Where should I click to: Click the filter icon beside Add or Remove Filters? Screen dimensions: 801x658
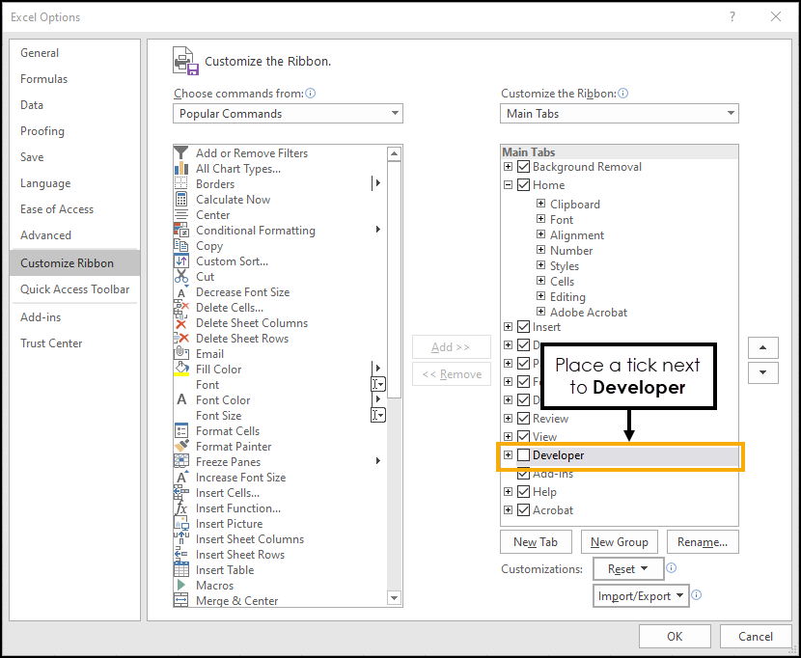coord(181,153)
